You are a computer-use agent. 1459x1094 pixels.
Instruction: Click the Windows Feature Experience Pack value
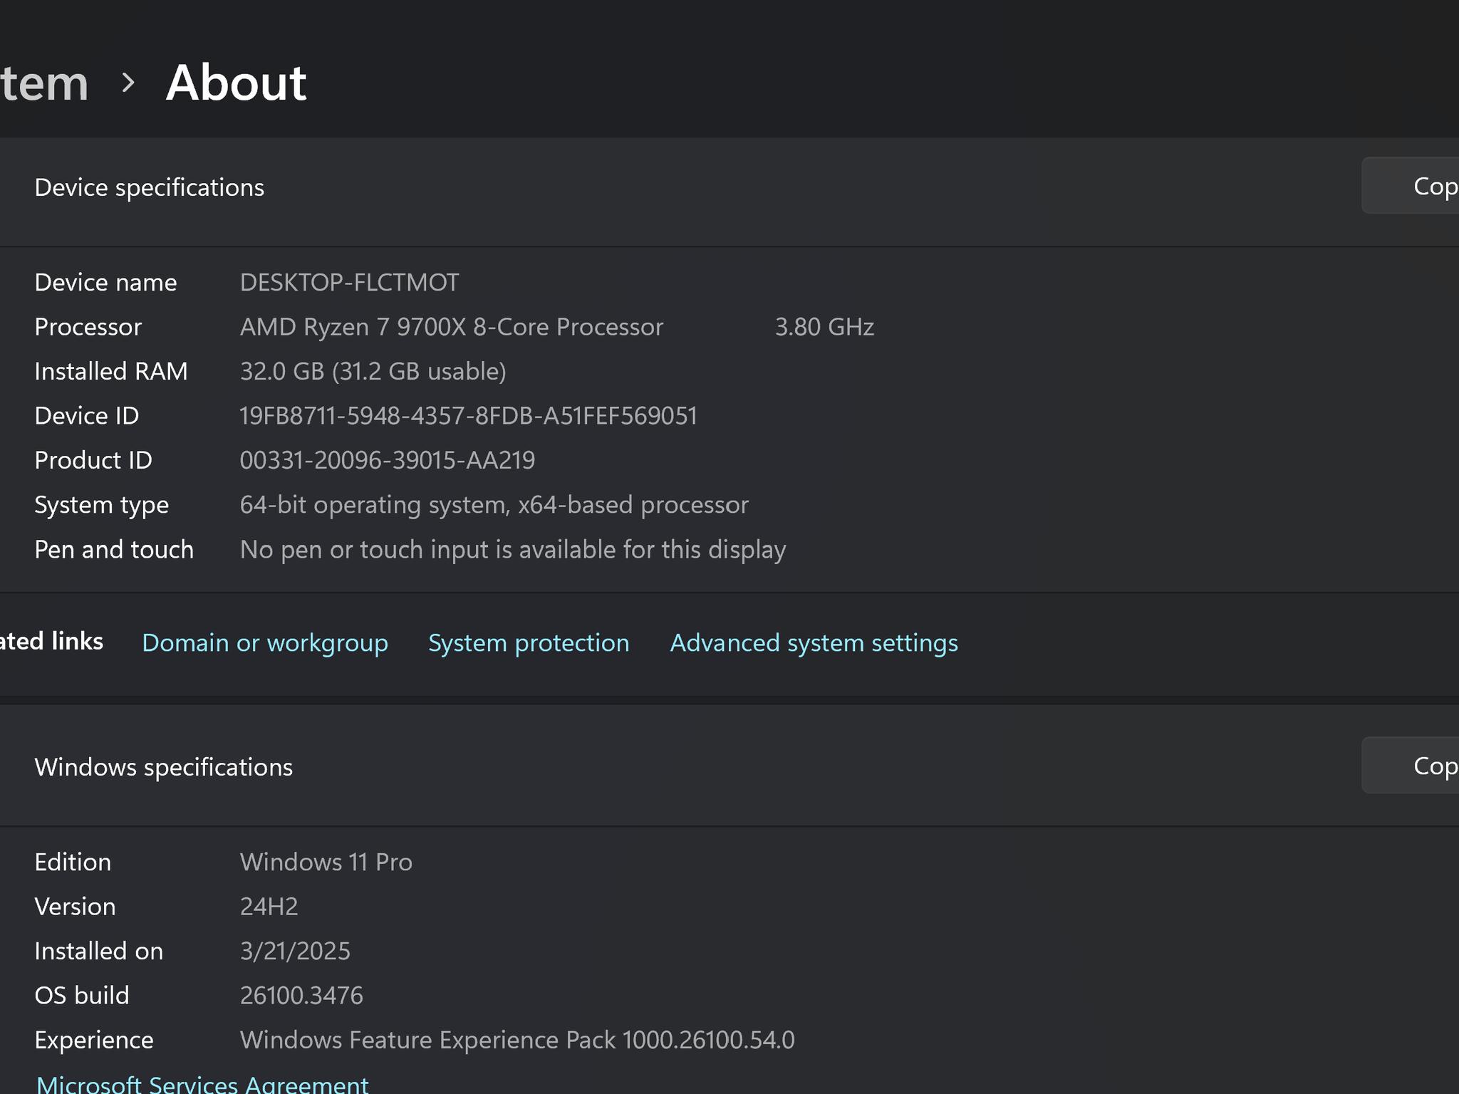[517, 1039]
